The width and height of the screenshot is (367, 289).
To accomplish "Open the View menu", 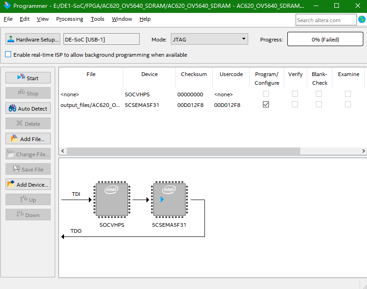I will coord(43,19).
